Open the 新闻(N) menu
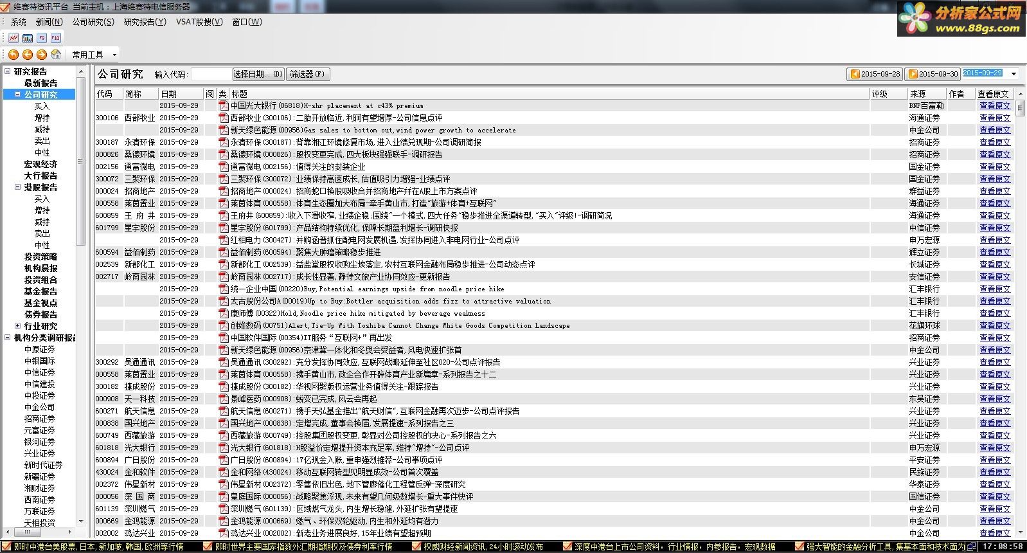 pos(49,22)
